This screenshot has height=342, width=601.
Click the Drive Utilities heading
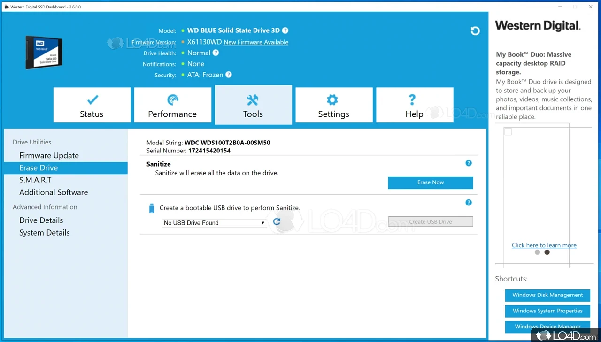click(x=32, y=142)
